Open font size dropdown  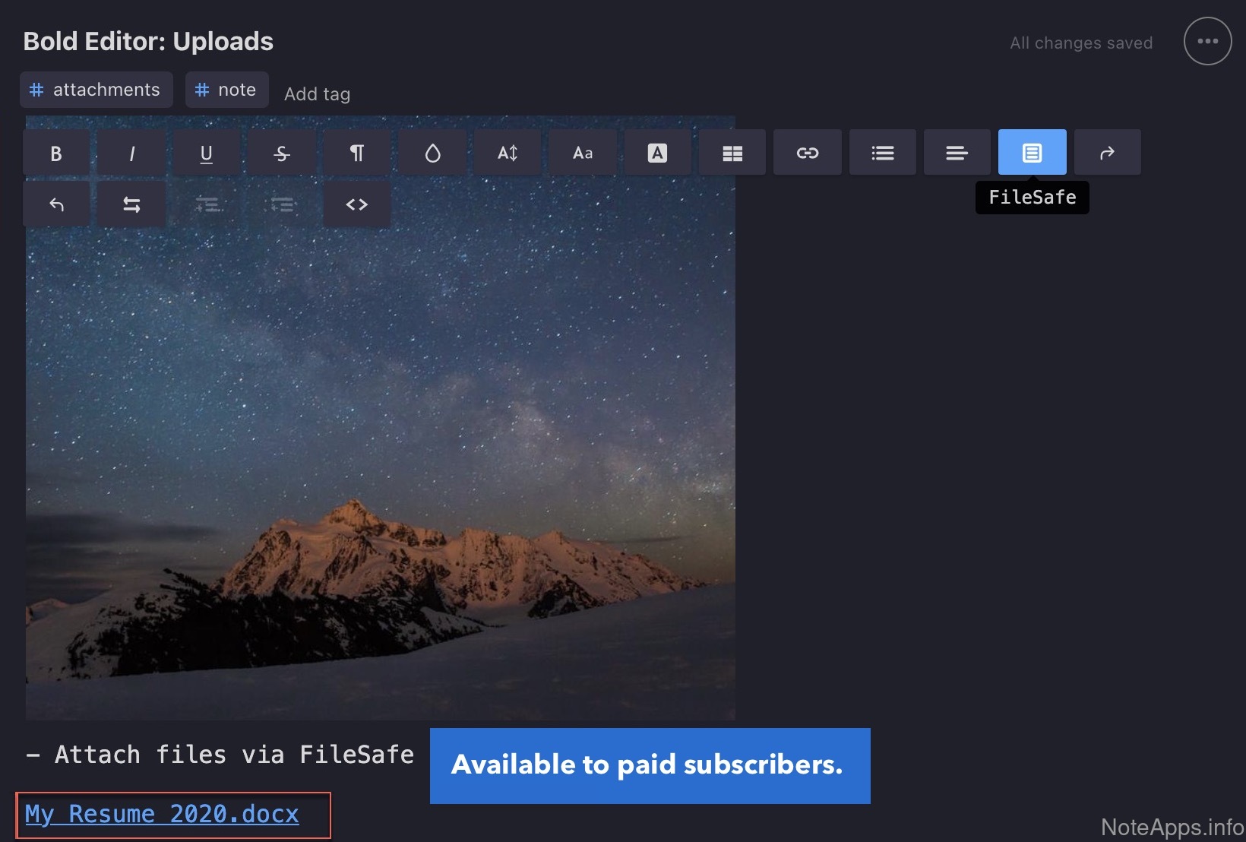508,154
